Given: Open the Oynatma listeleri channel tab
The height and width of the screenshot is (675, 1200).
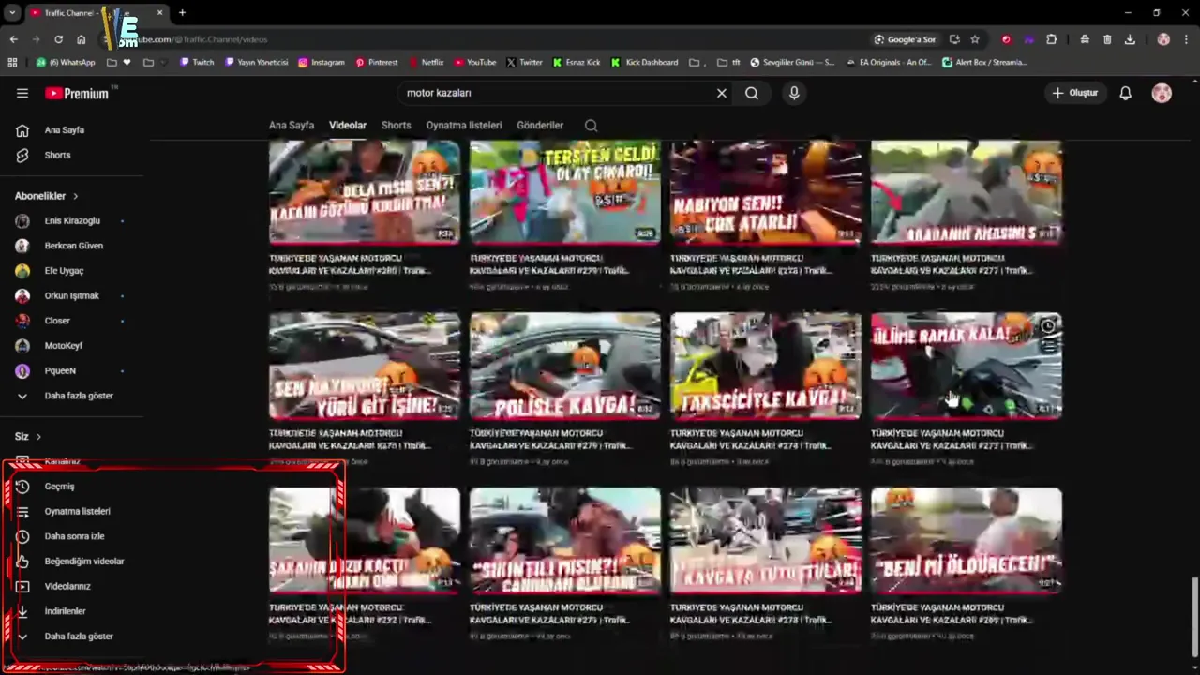Looking at the screenshot, I should pyautogui.click(x=464, y=125).
